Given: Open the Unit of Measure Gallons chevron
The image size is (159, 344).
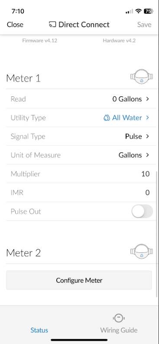Looking at the screenshot, I should [148, 155].
